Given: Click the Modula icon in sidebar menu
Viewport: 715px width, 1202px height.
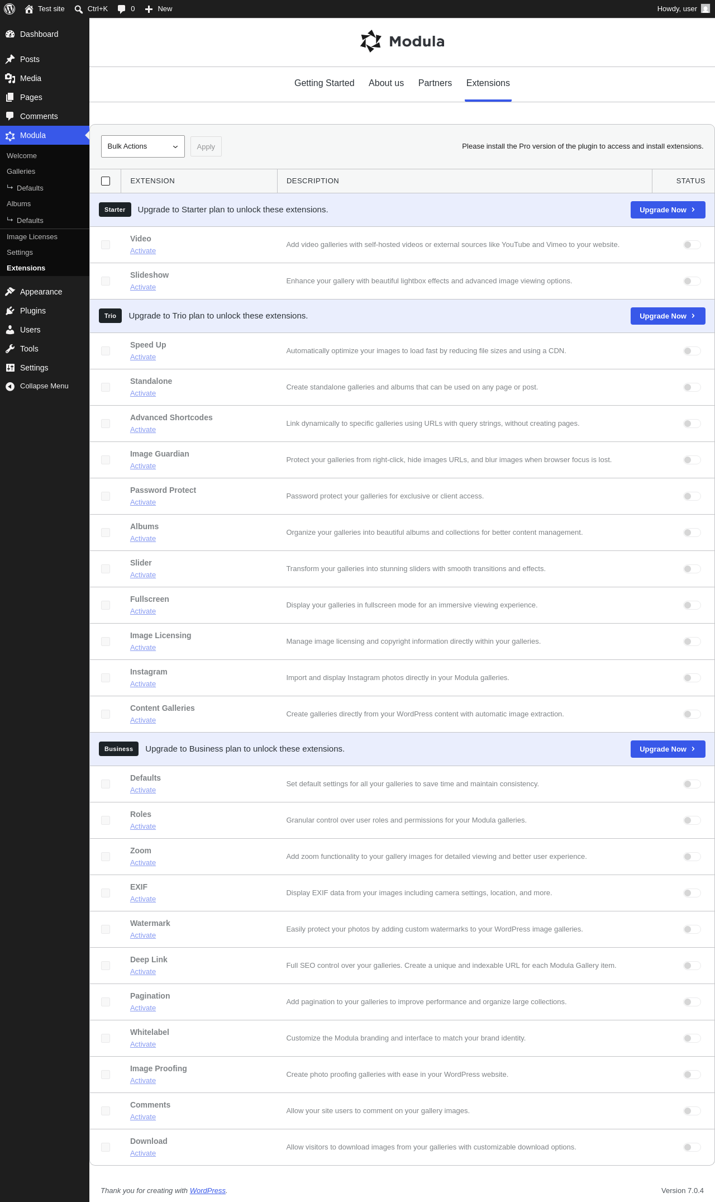Looking at the screenshot, I should tap(10, 135).
